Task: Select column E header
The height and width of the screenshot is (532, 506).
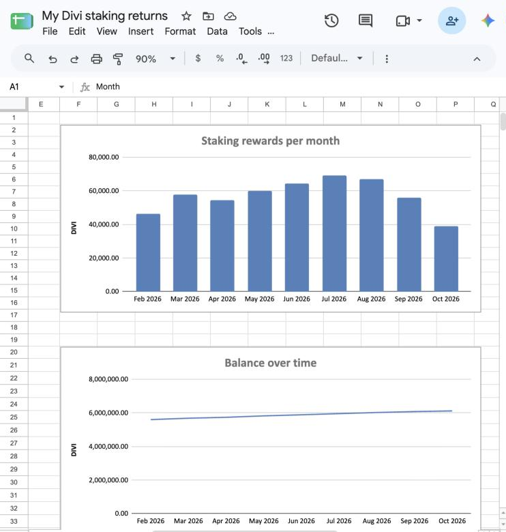Action: 41,104
